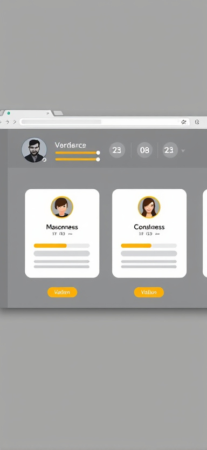
Task: Click the browser forward arrow
Action: tap(8, 122)
